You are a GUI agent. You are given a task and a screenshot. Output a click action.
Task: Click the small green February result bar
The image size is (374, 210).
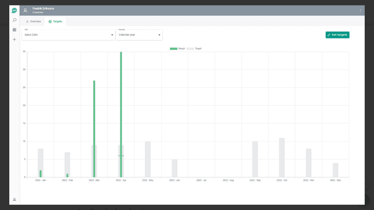tap(67, 175)
